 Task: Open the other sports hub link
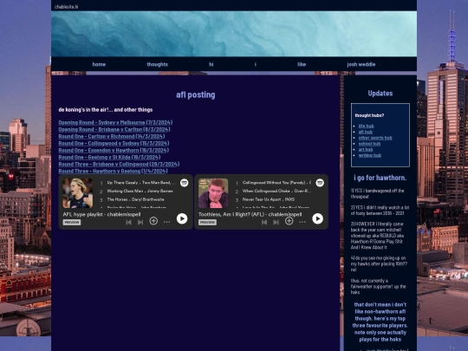375,138
